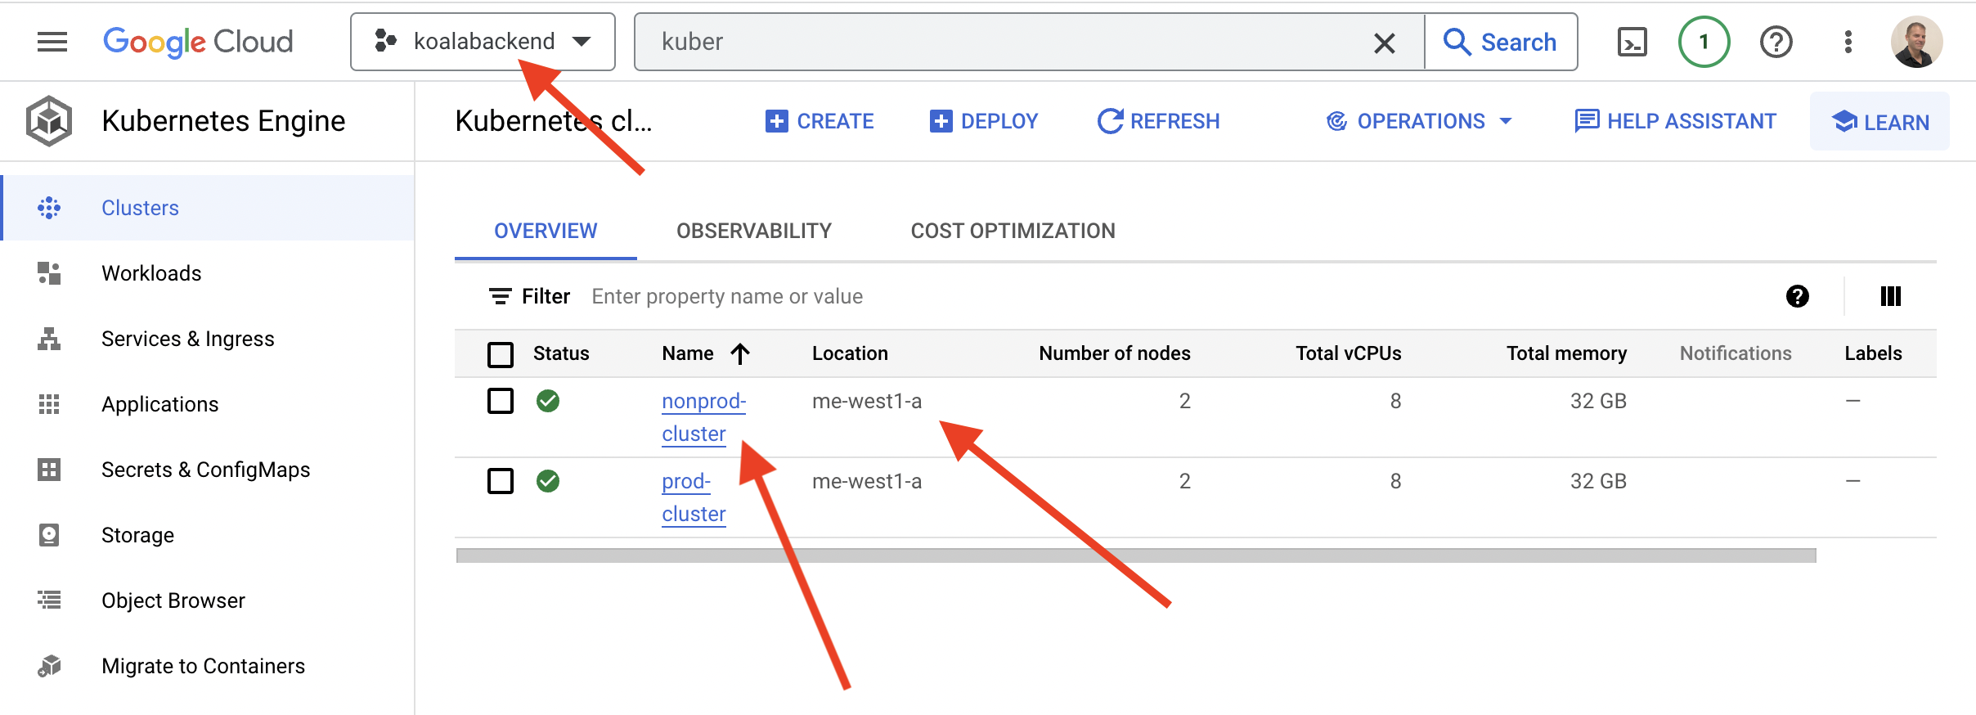Activate Cloud Shell terminal icon
This screenshot has height=715, width=1976.
click(x=1632, y=42)
